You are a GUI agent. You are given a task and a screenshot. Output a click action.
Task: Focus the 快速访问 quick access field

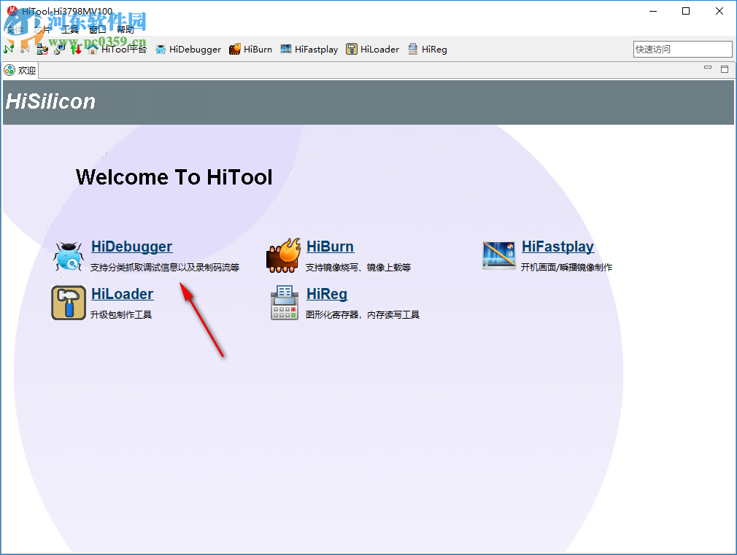coord(682,50)
